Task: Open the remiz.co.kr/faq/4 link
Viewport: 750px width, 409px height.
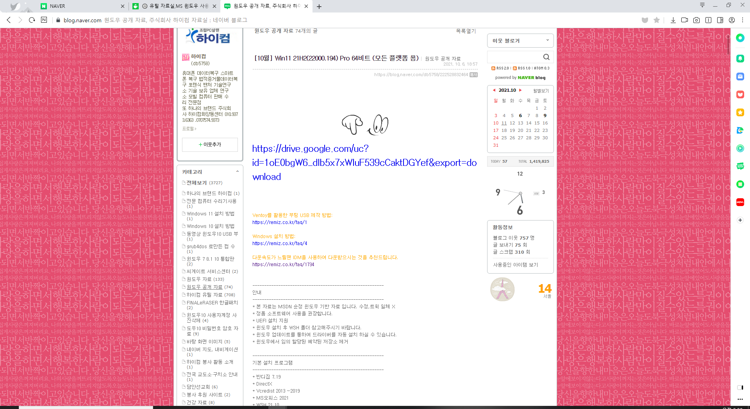Action: 280,244
